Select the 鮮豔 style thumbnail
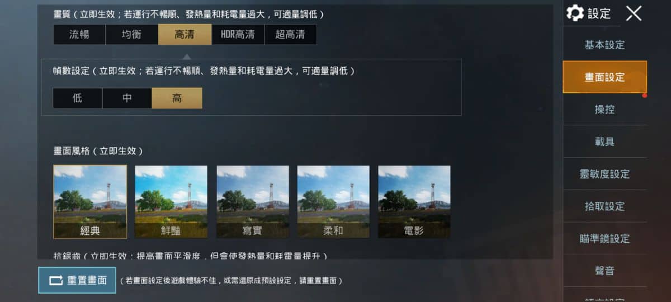Screen dimensions: 671x302 [171, 202]
